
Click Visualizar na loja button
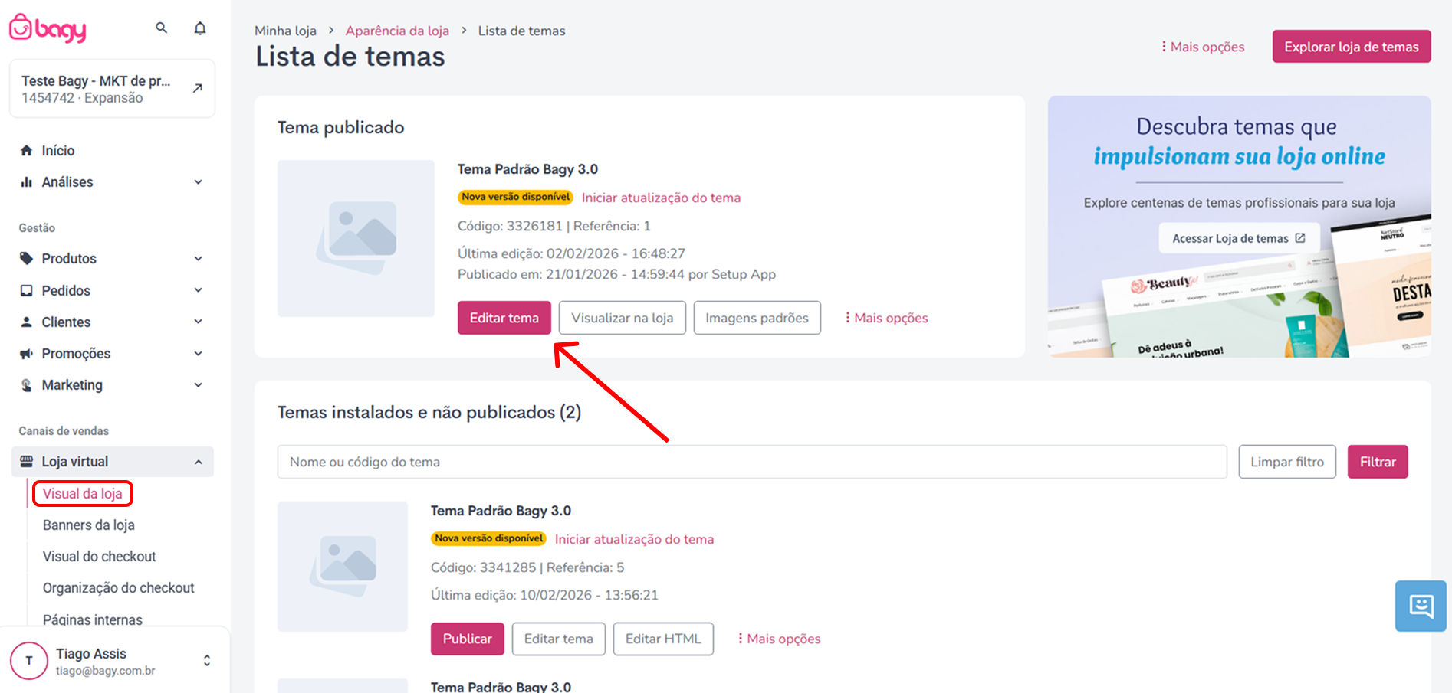[623, 318]
